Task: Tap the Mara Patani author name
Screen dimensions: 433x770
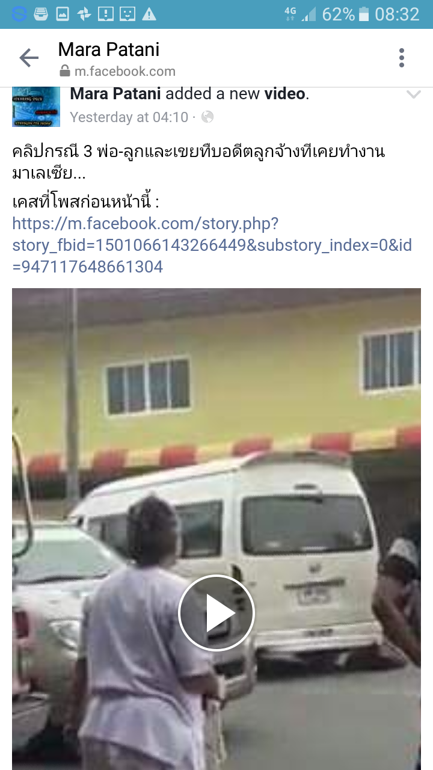Action: point(115,94)
